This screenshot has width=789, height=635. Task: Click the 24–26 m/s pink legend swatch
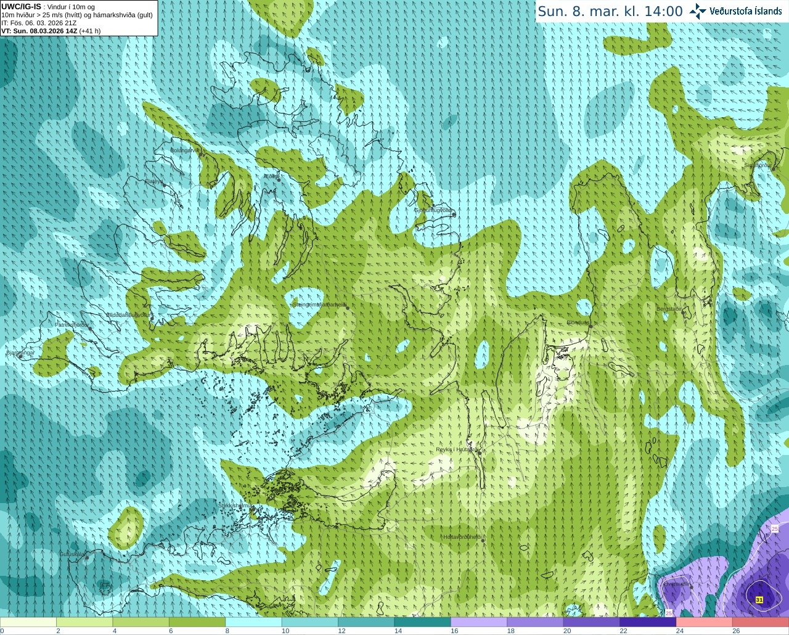click(705, 622)
